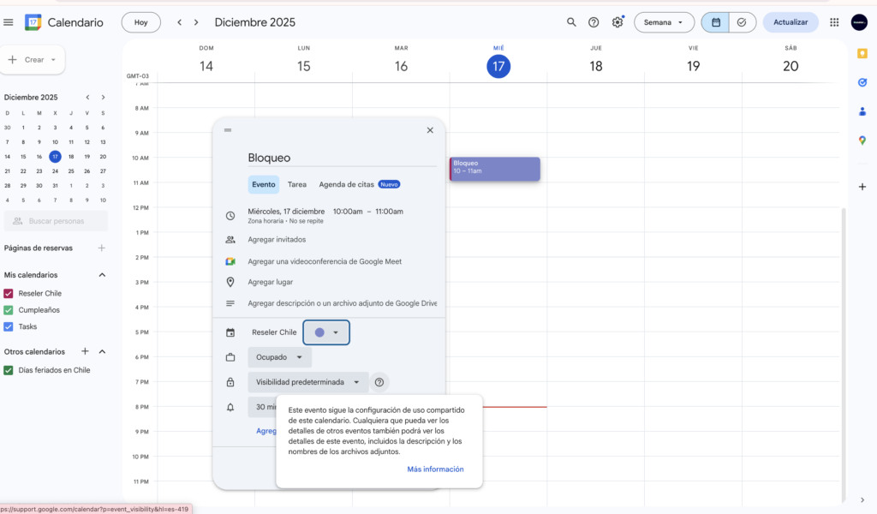Screen dimensions: 877x514
Task: Open the settings gear icon
Action: point(617,22)
